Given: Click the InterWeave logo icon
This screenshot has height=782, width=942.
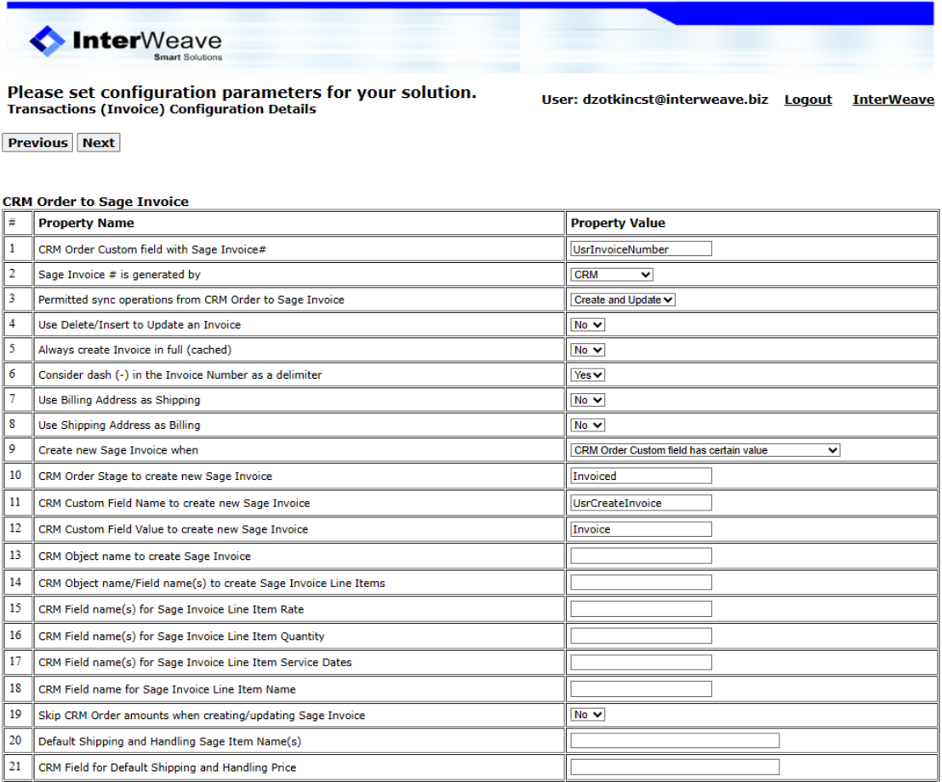Looking at the screenshot, I should click(47, 41).
